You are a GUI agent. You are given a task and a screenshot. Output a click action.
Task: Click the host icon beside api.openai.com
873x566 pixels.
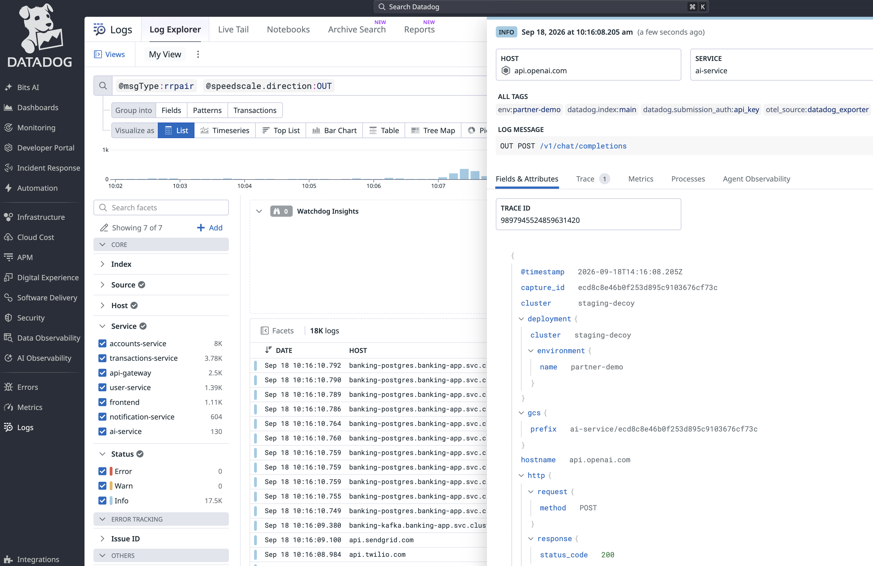click(506, 70)
